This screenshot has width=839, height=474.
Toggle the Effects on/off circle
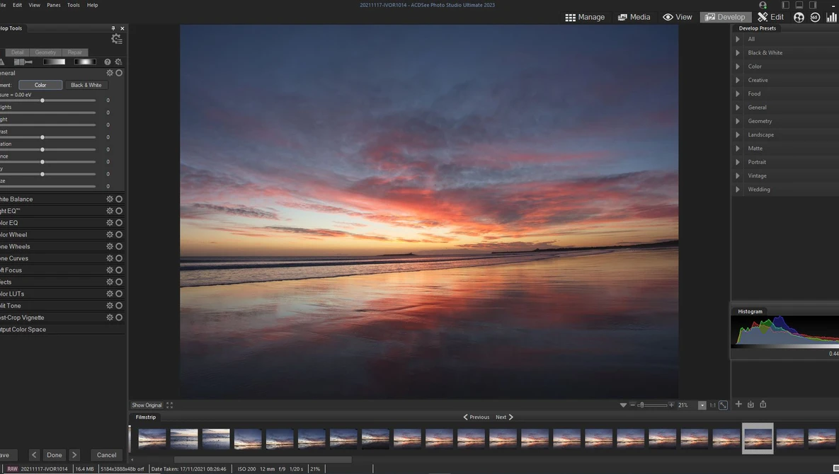click(x=120, y=282)
